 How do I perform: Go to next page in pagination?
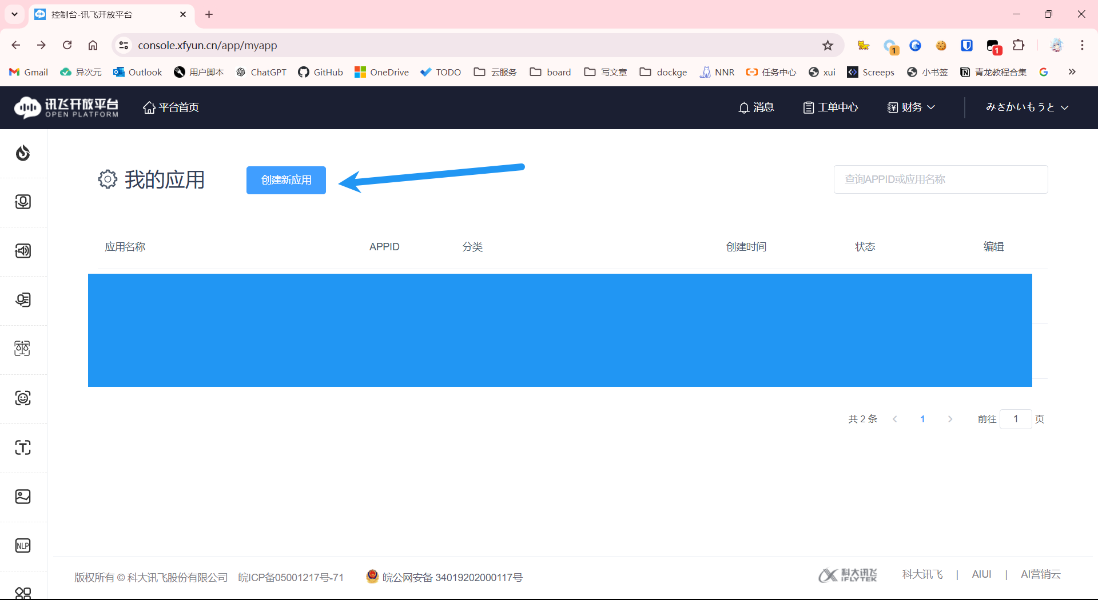(x=950, y=419)
